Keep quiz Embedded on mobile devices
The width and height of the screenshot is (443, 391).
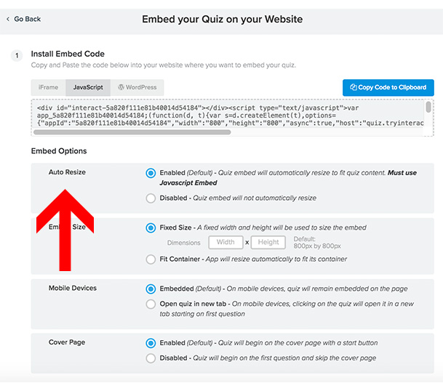[151, 289]
